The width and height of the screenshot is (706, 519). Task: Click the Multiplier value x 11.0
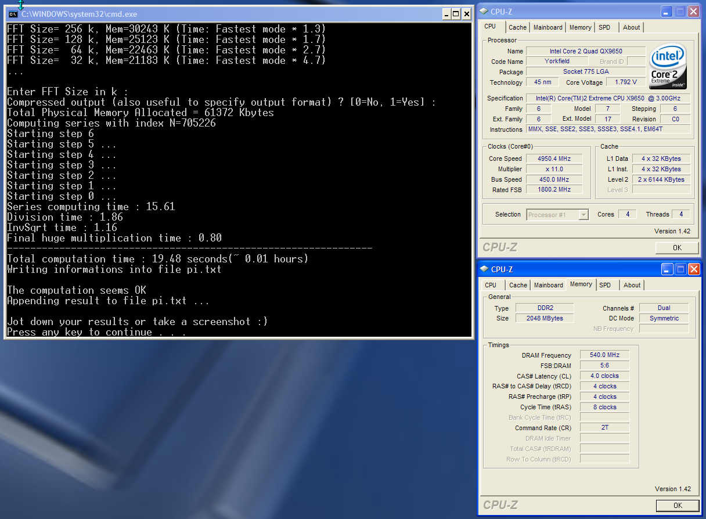[554, 169]
